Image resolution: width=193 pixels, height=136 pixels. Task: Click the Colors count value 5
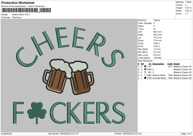coord(186,5)
